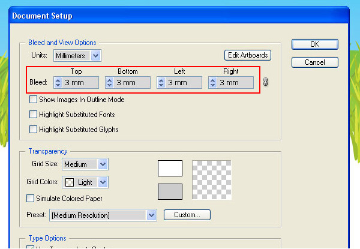Toggle Highlight Substituted Fonts checkbox

click(33, 114)
